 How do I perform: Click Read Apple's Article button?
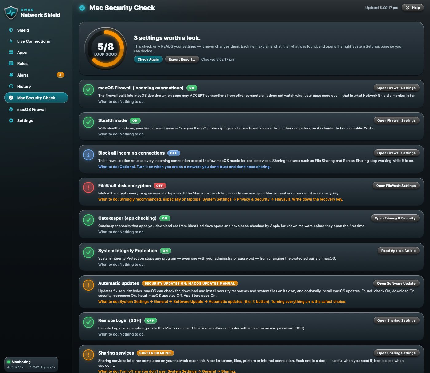398,251
